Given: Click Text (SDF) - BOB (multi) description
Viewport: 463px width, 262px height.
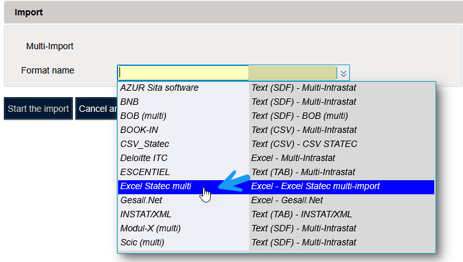Looking at the screenshot, I should (300, 116).
